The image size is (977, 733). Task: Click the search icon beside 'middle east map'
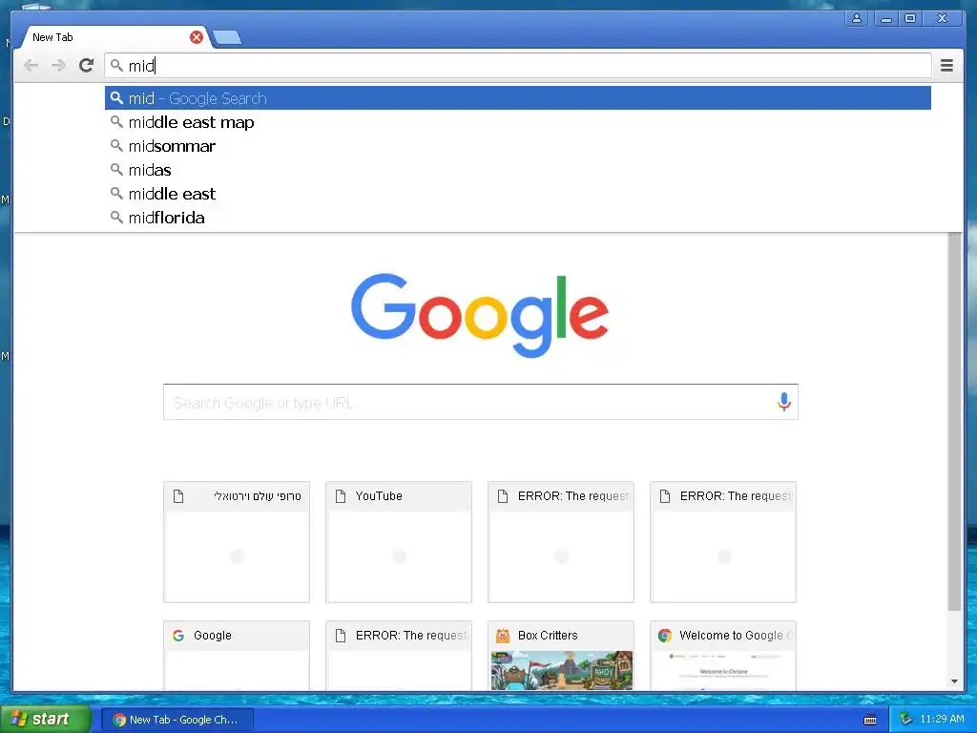(x=116, y=121)
